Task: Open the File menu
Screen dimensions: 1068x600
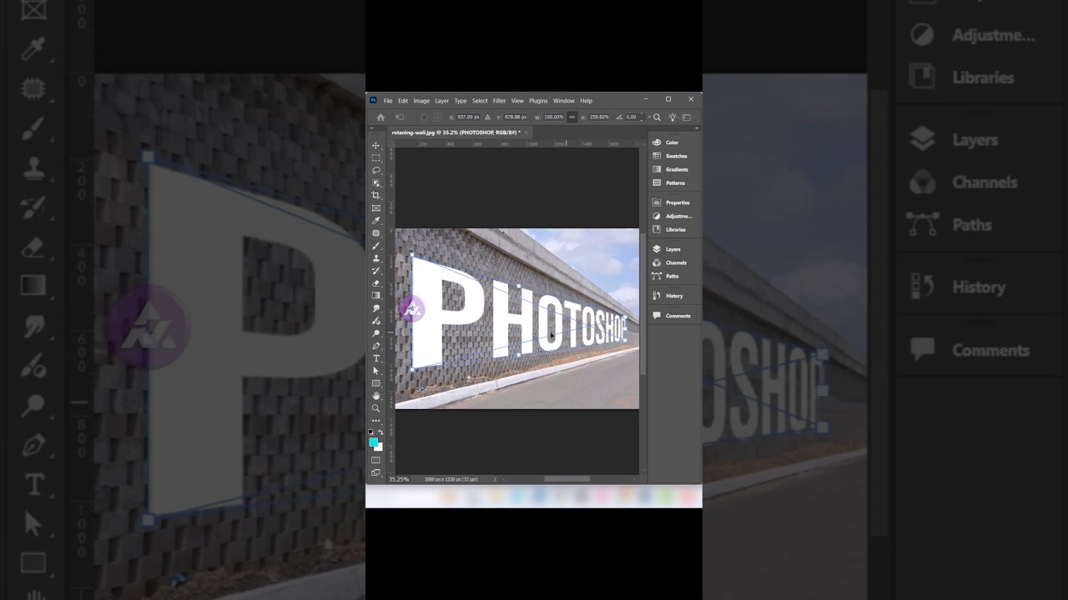Action: [388, 101]
